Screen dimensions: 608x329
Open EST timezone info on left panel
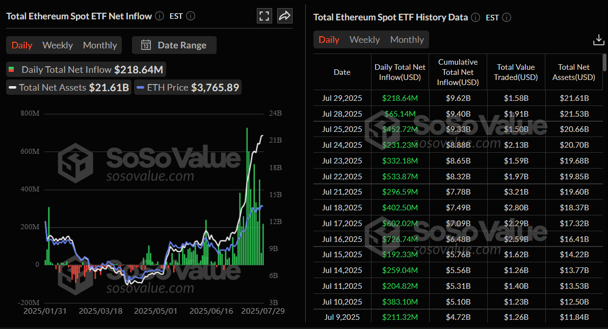[190, 16]
